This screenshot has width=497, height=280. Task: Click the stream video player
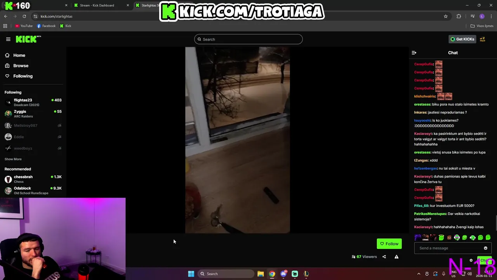click(x=237, y=140)
